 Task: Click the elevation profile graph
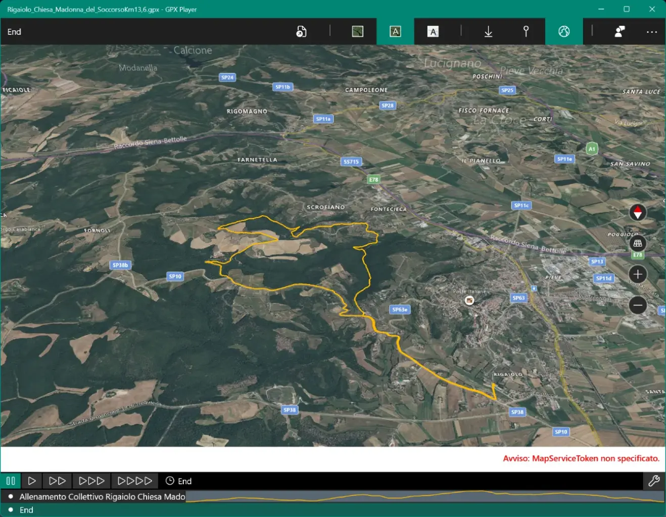[x=425, y=496]
